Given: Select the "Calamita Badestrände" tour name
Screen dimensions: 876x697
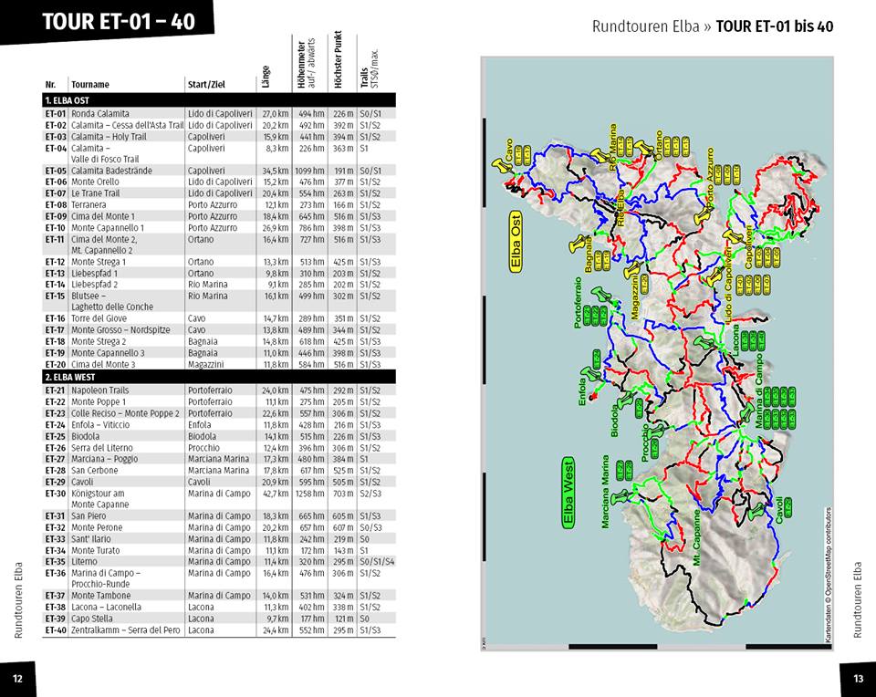Looking at the screenshot, I should coord(111,171).
